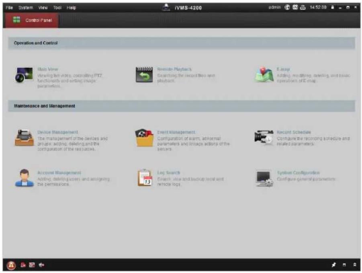Open the E-map map pin icon
The width and height of the screenshot is (362, 273).
point(264,74)
